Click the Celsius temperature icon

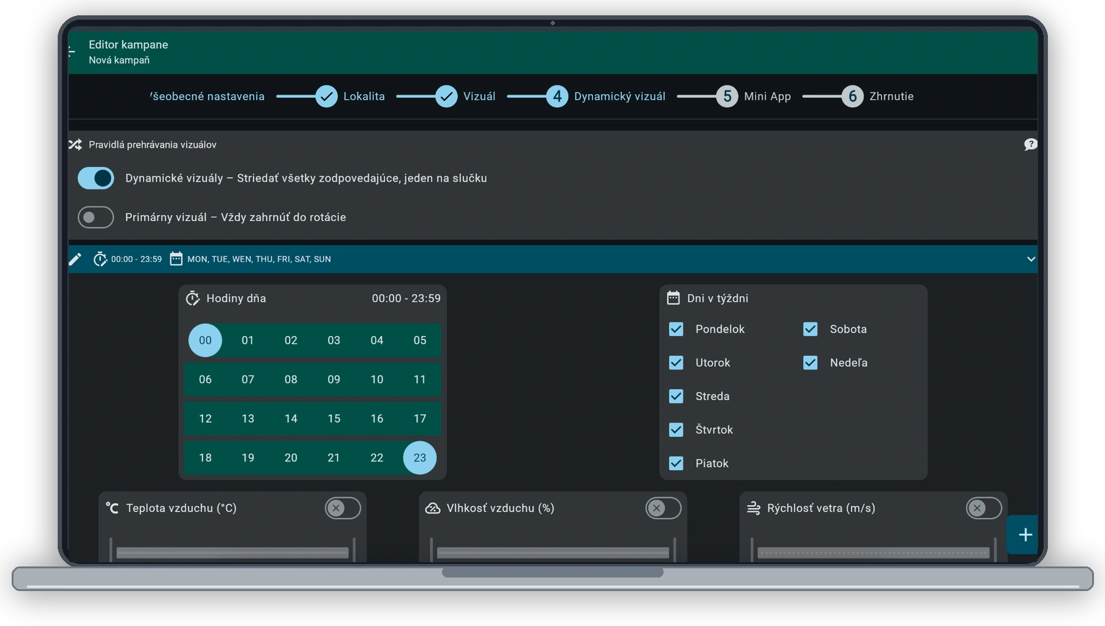(x=112, y=508)
